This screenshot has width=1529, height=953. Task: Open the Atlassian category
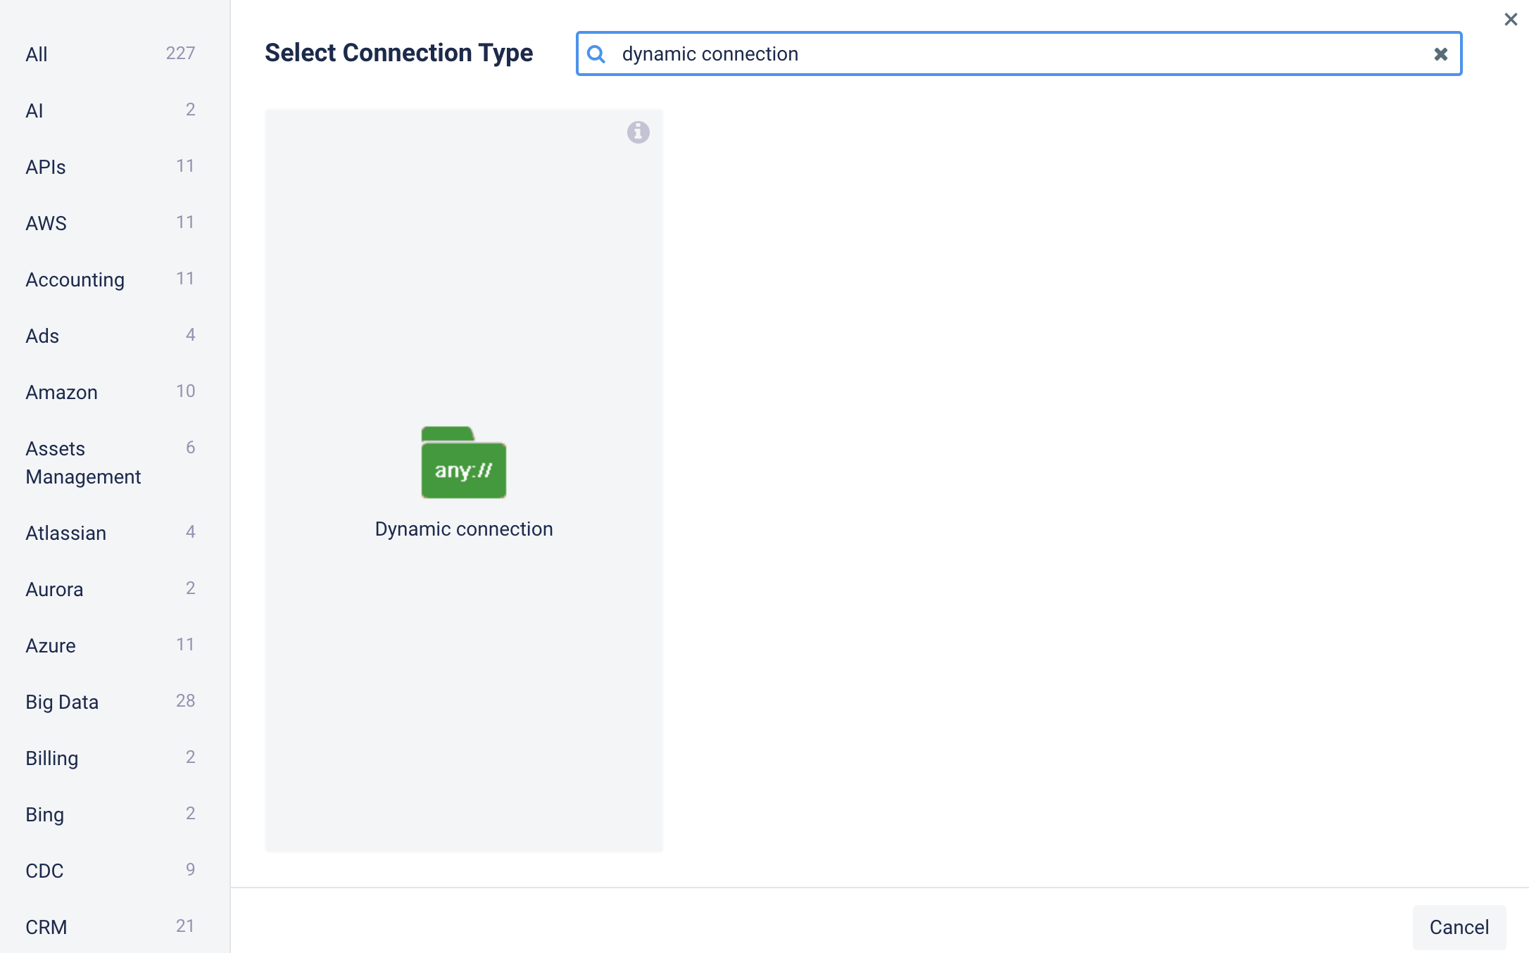click(x=111, y=533)
